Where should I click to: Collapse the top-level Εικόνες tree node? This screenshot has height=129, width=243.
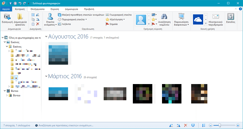(x=5, y=42)
